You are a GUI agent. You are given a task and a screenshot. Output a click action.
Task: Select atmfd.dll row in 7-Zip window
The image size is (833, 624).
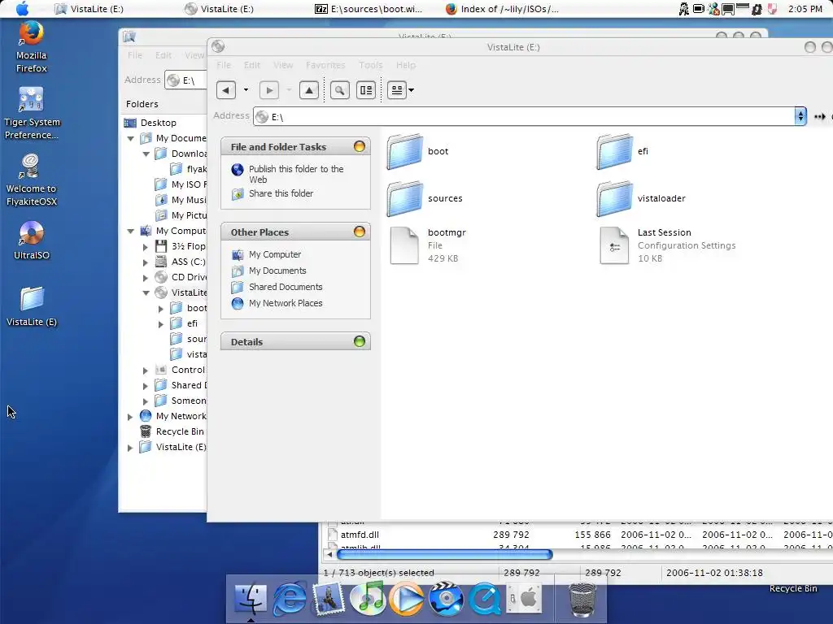coord(579,535)
